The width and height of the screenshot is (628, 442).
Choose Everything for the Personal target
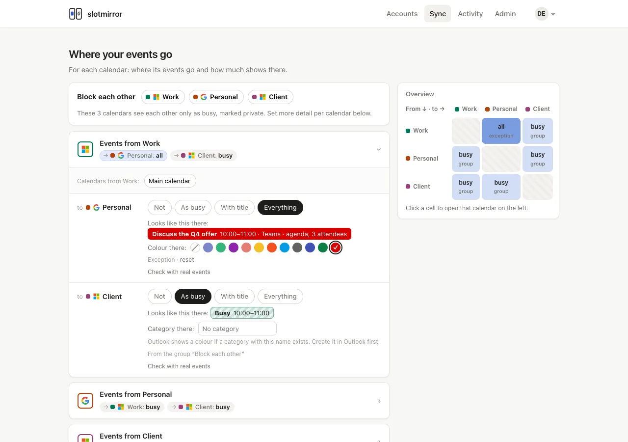click(280, 207)
